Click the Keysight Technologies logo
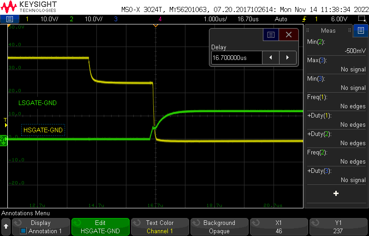The height and width of the screenshot is (236, 369). 29,6
